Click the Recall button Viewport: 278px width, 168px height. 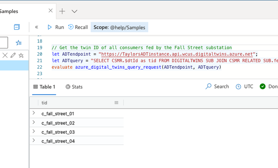[78, 27]
